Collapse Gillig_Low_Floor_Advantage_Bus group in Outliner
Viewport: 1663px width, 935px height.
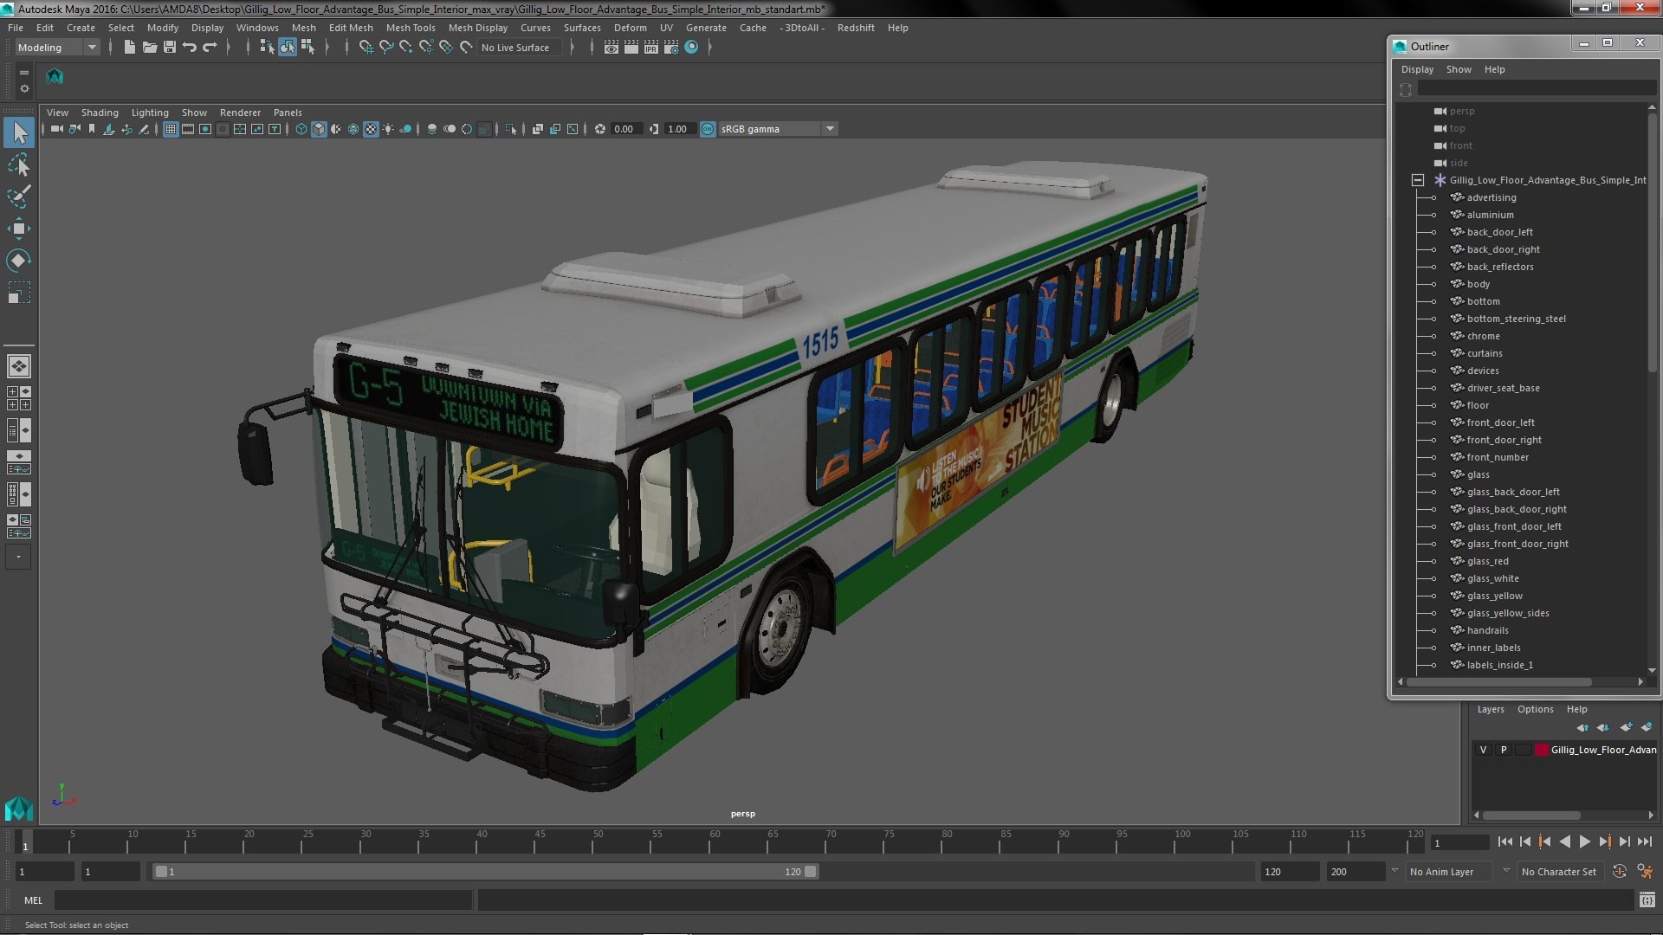point(1418,180)
